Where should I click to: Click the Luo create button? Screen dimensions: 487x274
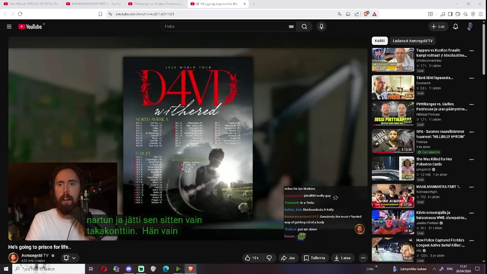click(x=438, y=27)
